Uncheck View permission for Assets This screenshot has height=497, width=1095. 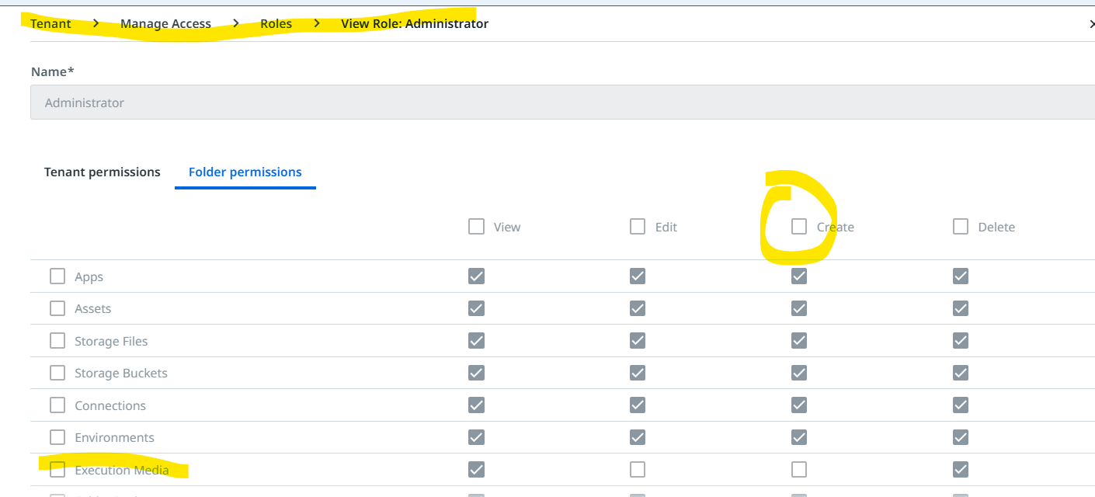point(476,308)
